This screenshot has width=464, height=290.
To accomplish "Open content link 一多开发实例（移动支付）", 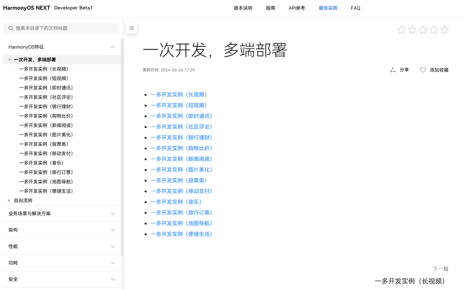I will pos(183,191).
